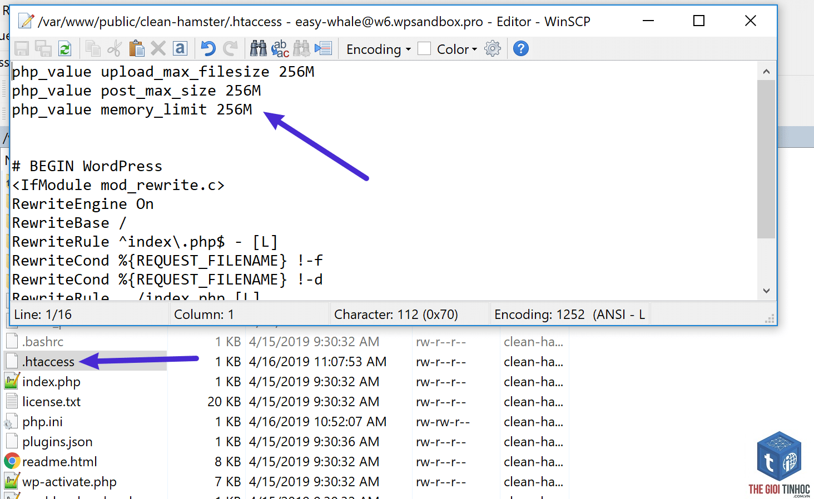Click the line 'php_value memory_limit 256M'
814x499 pixels.
click(132, 110)
